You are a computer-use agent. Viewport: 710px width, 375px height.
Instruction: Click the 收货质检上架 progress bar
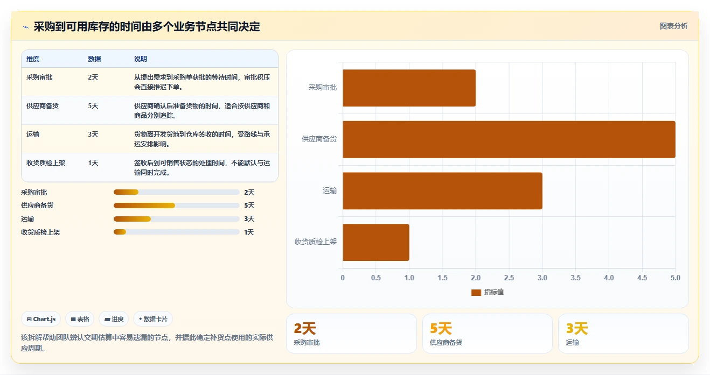[x=177, y=232]
